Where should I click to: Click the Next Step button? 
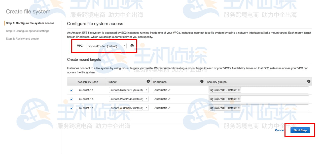(x=300, y=130)
